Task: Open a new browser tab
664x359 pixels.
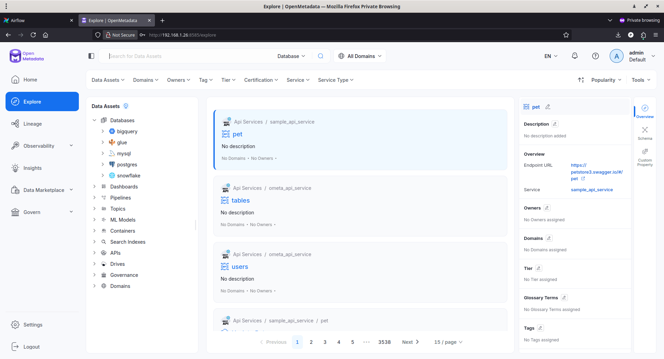Action: (162, 20)
